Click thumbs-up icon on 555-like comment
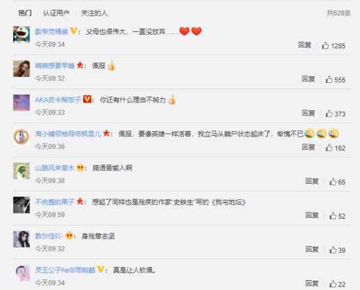 [x=329, y=80]
